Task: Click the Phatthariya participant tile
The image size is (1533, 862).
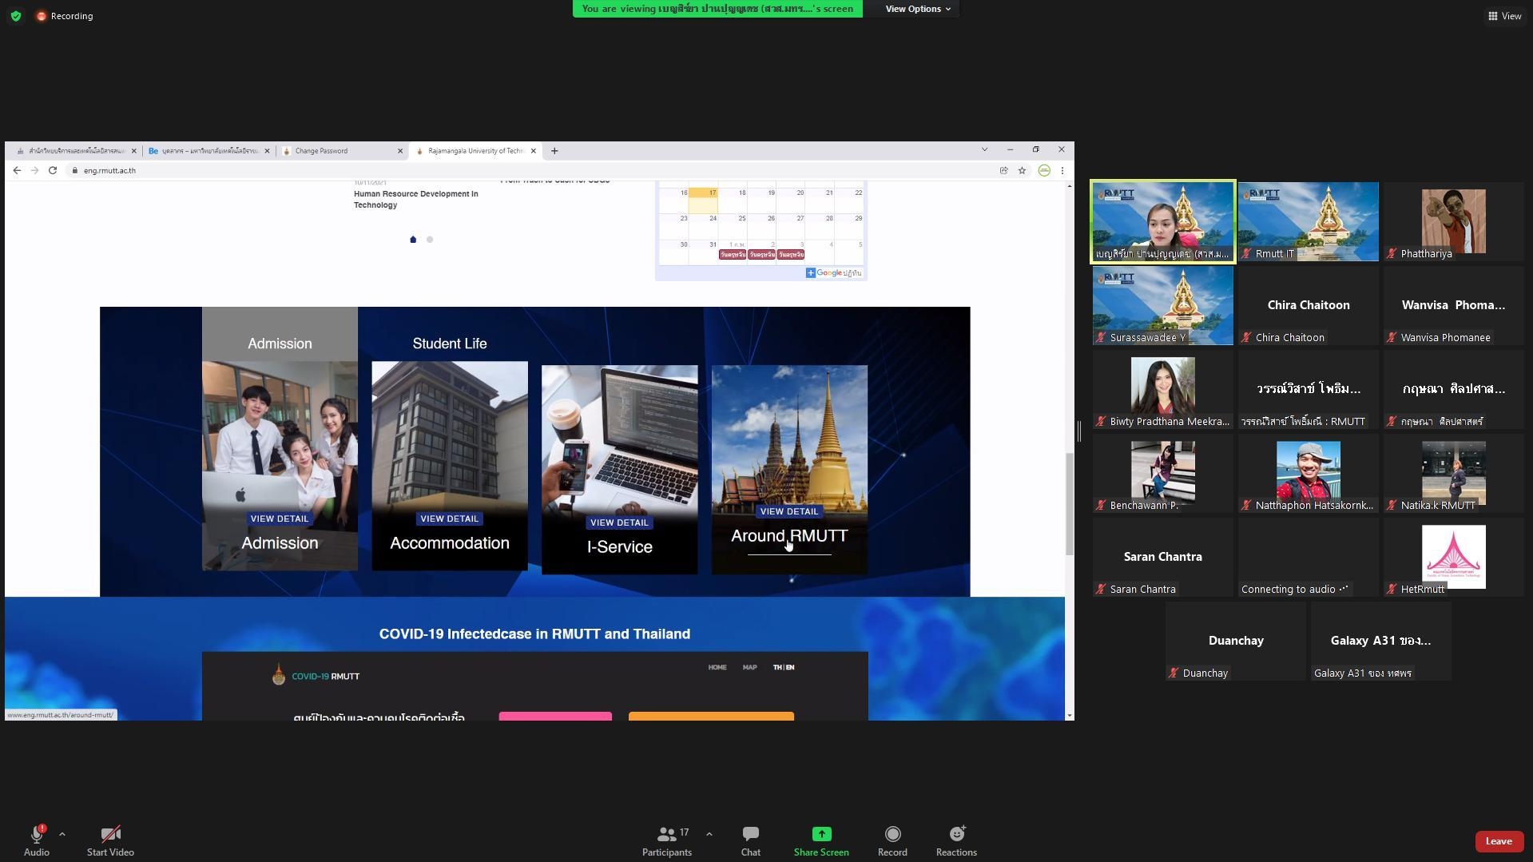Action: pyautogui.click(x=1453, y=221)
